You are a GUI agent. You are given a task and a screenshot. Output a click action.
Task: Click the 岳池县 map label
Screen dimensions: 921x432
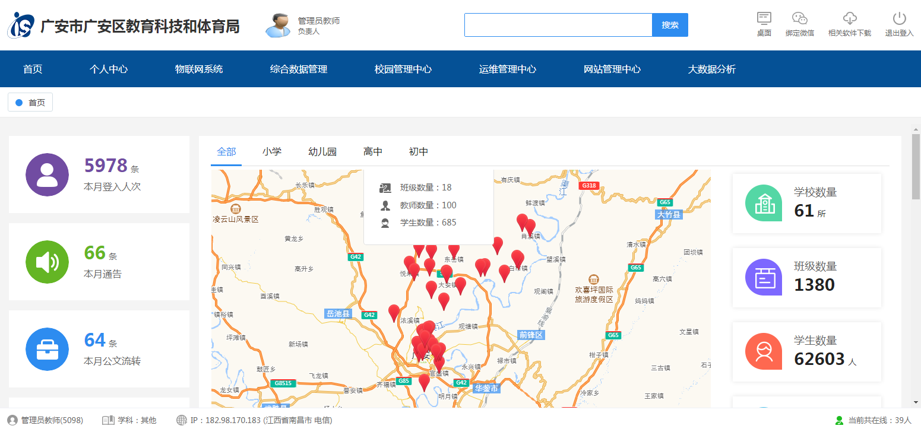(338, 314)
